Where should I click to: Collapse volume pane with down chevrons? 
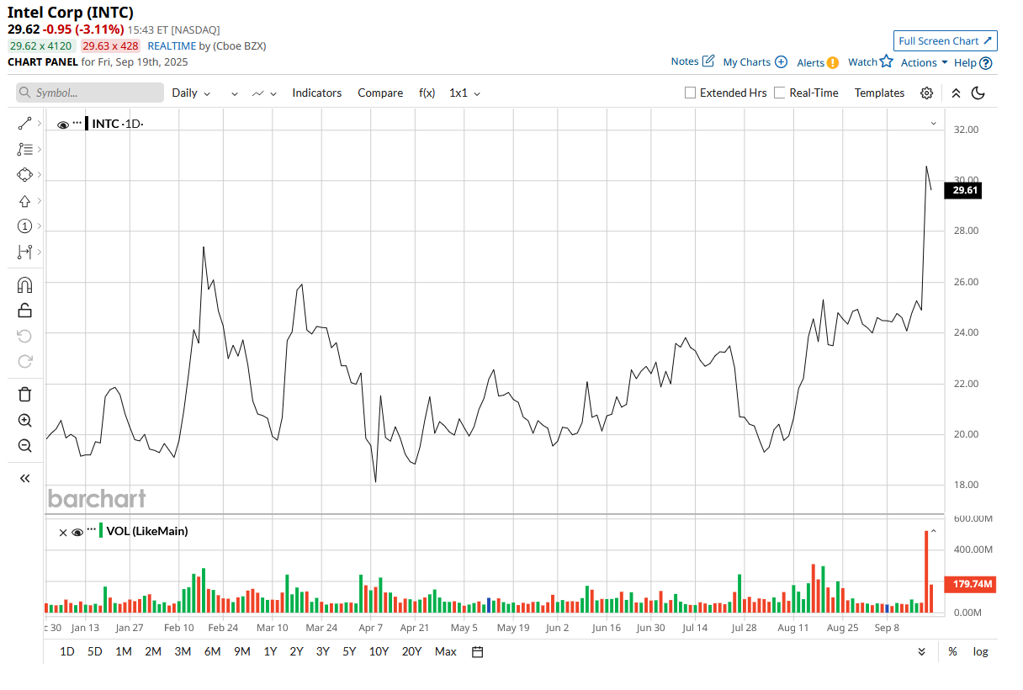coord(921,651)
